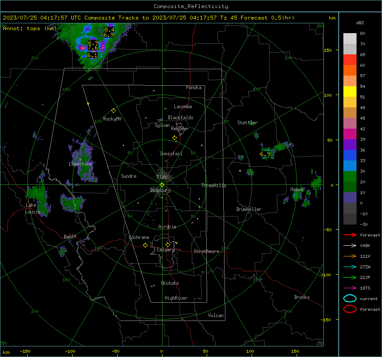Image resolution: width=382 pixels, height=357 pixels.
Task: Click the 2023/07/25 04:17:57 UTC header line
Action: pyautogui.click(x=149, y=18)
